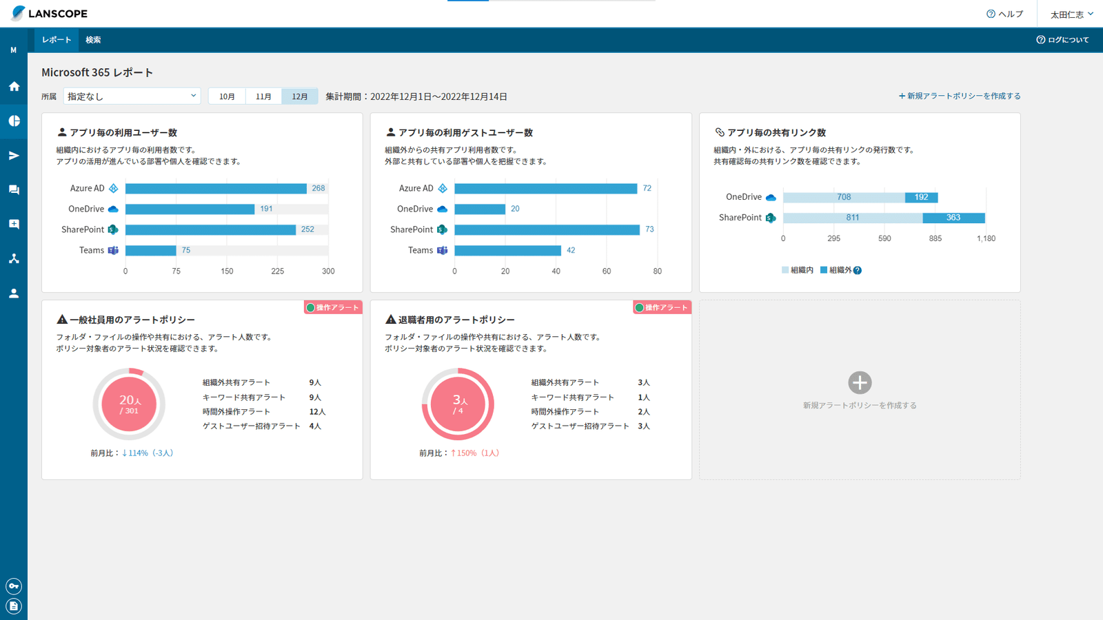Click 新規アラートポリシーを作成する link at top right
The width and height of the screenshot is (1103, 620).
point(960,96)
